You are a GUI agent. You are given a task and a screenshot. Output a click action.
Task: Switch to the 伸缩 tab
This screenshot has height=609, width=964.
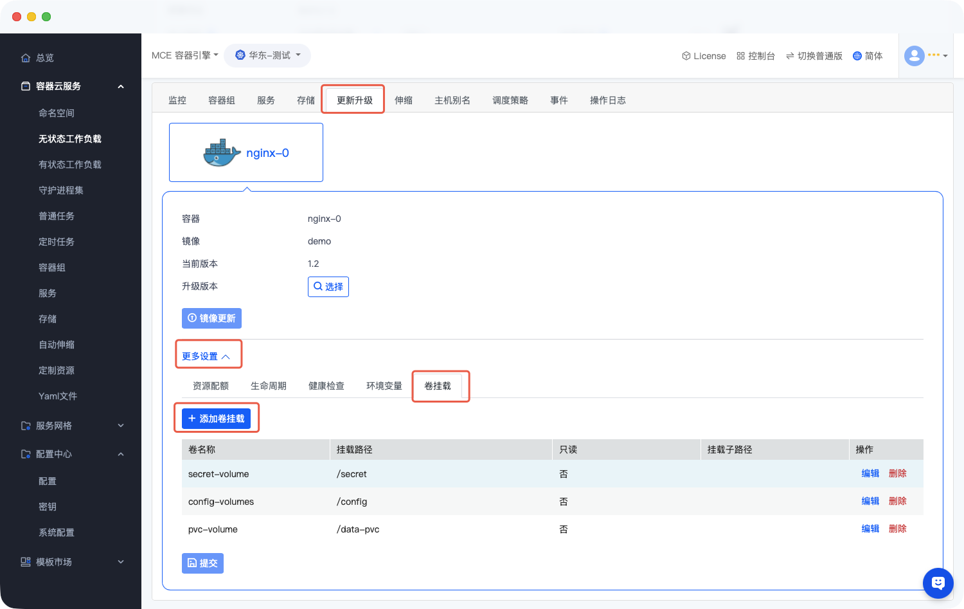pos(404,100)
